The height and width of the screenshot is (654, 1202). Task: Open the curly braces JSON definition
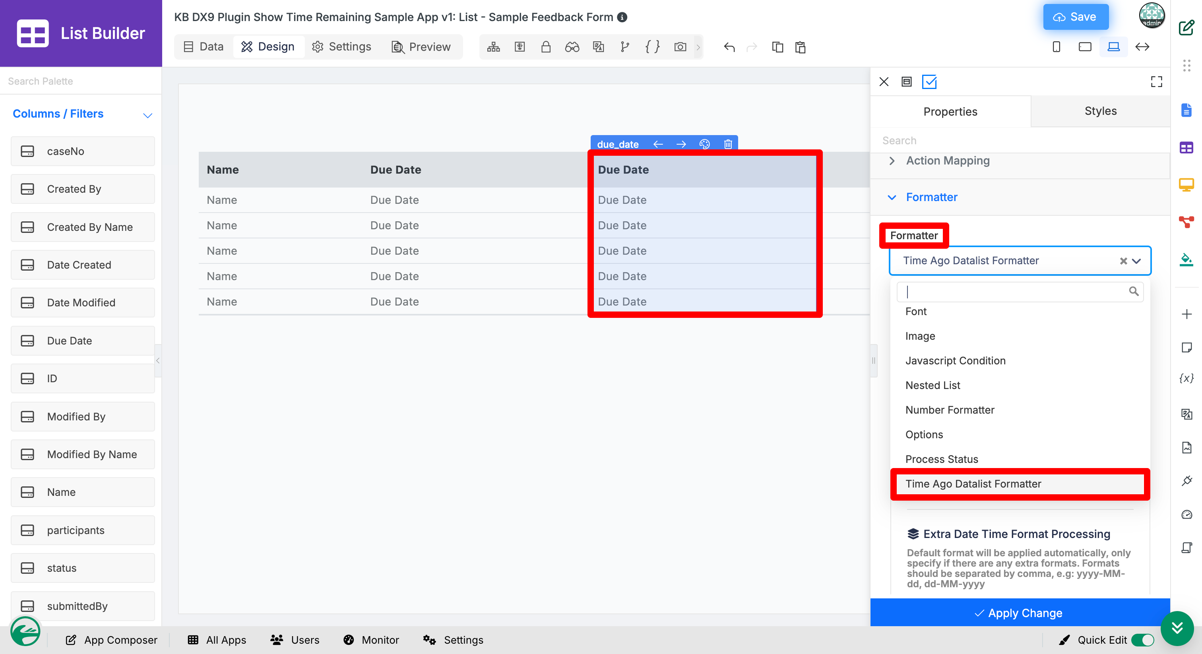[x=652, y=46]
